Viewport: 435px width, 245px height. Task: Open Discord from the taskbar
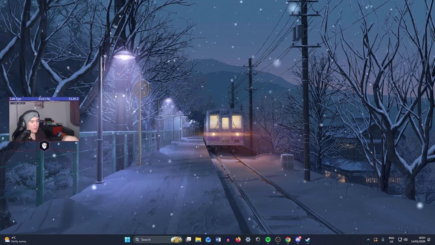[298, 240]
